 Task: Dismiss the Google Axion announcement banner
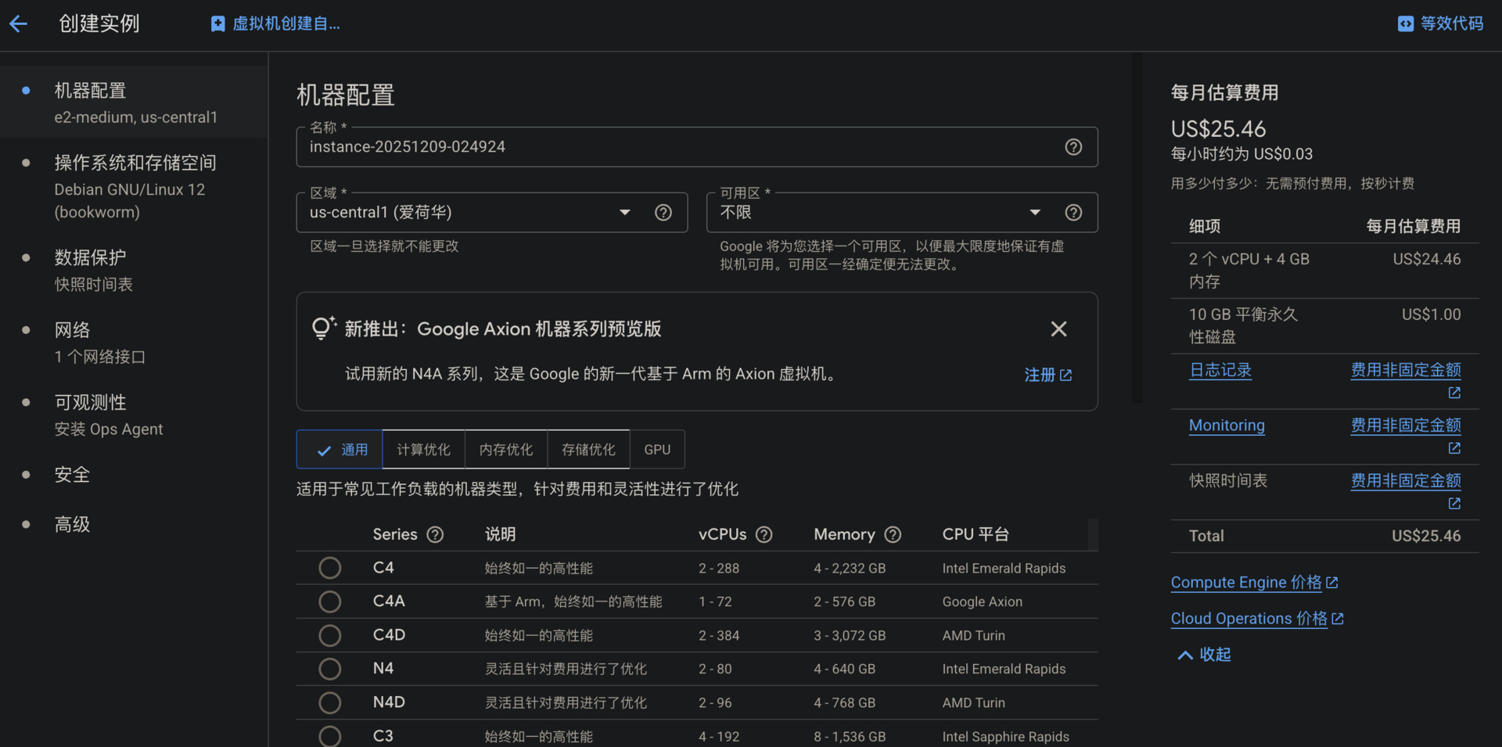1058,329
